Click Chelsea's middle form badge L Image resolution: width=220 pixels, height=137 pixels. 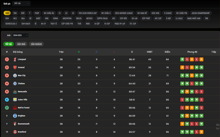pyautogui.click(x=192, y=84)
